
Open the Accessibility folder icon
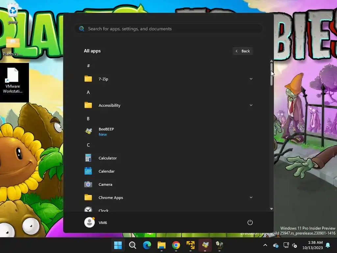point(88,105)
